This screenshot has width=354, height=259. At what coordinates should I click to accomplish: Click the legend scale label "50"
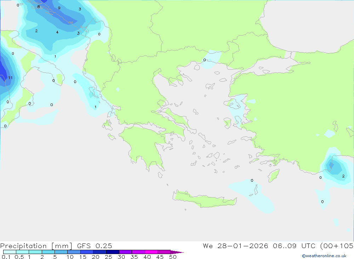pyautogui.click(x=173, y=257)
